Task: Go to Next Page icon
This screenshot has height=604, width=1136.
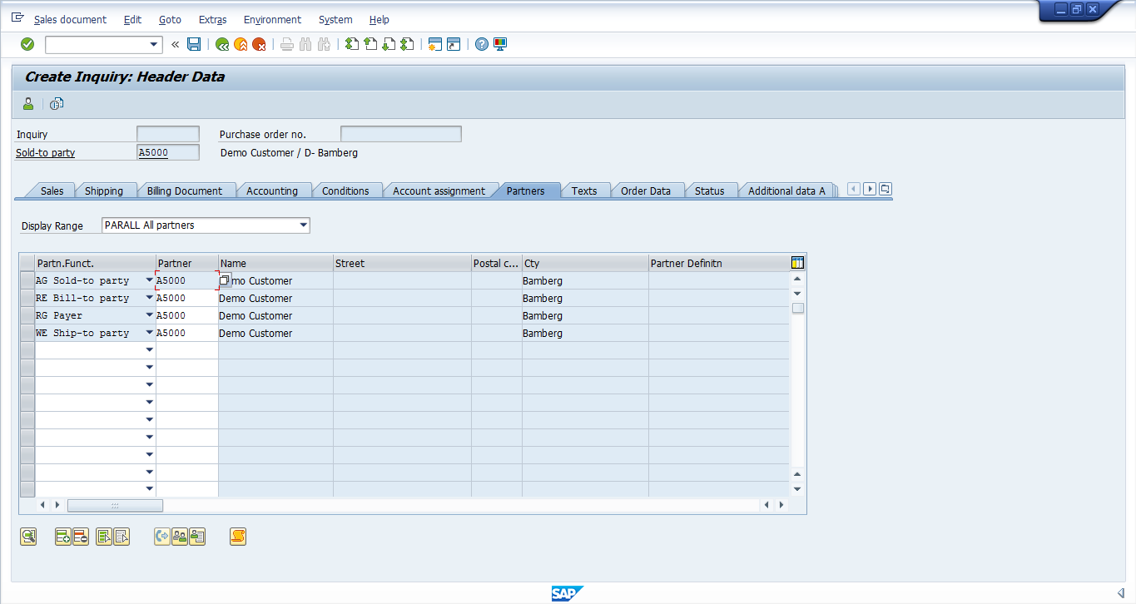Action: click(389, 44)
